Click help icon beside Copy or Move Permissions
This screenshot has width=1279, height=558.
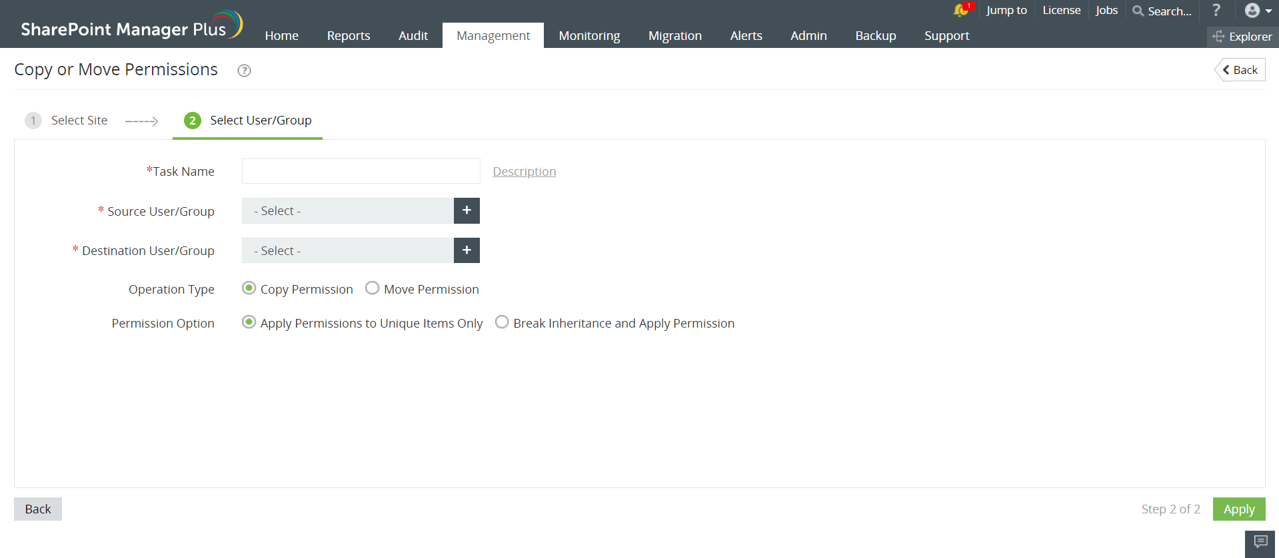pos(245,71)
